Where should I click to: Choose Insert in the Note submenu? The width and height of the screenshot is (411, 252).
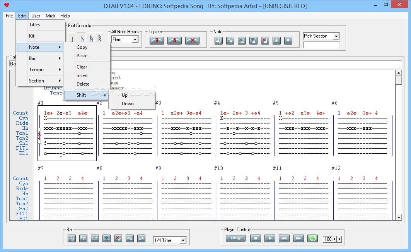(87, 75)
